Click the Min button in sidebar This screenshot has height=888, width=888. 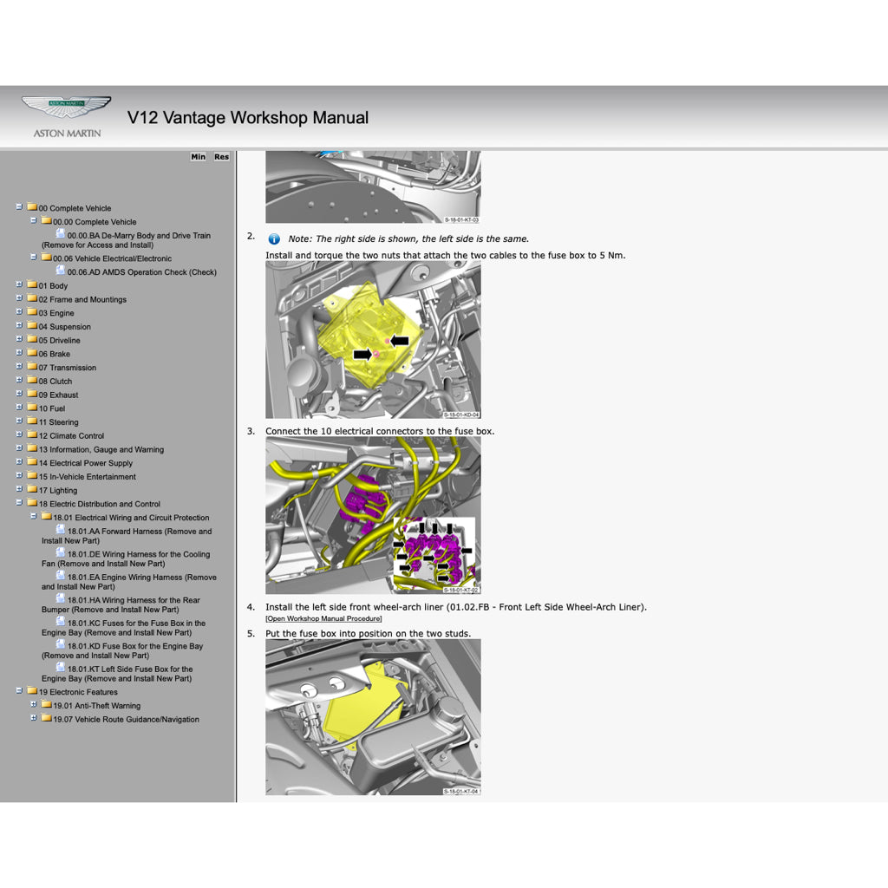(199, 157)
